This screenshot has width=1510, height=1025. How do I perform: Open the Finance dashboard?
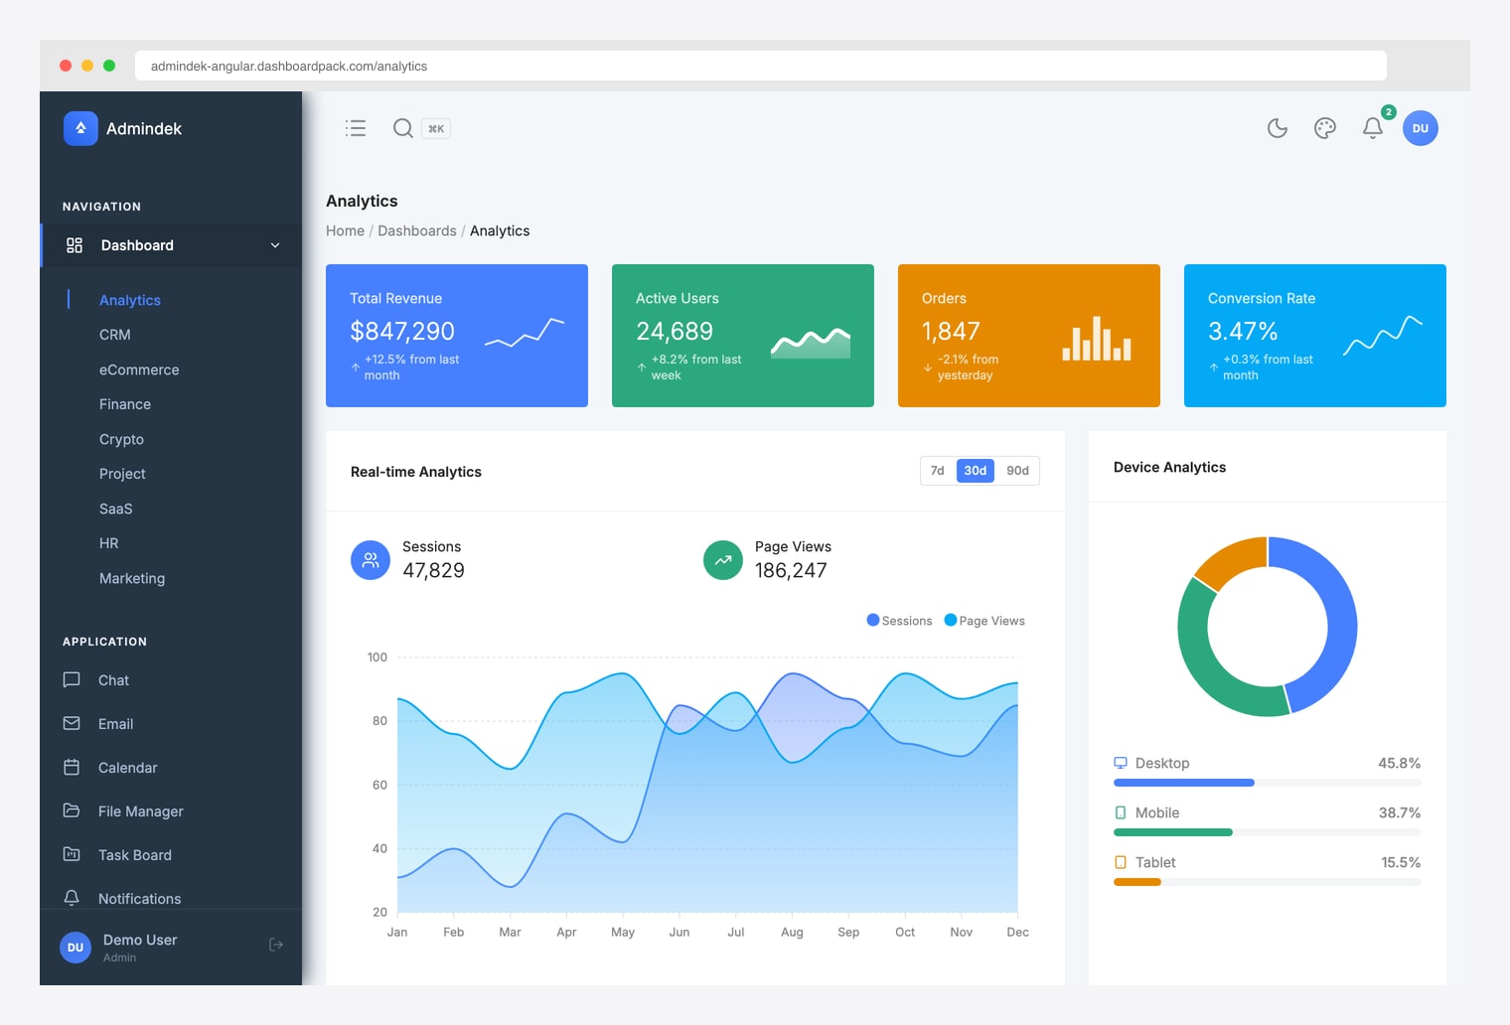[125, 404]
